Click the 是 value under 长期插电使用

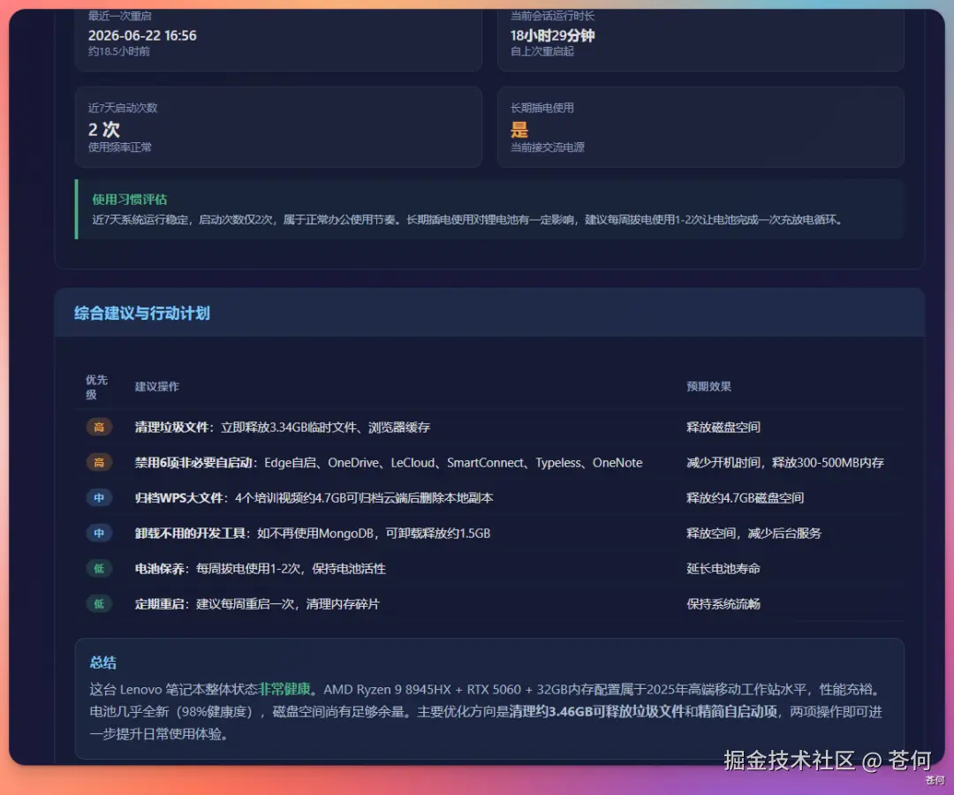pyautogui.click(x=519, y=129)
